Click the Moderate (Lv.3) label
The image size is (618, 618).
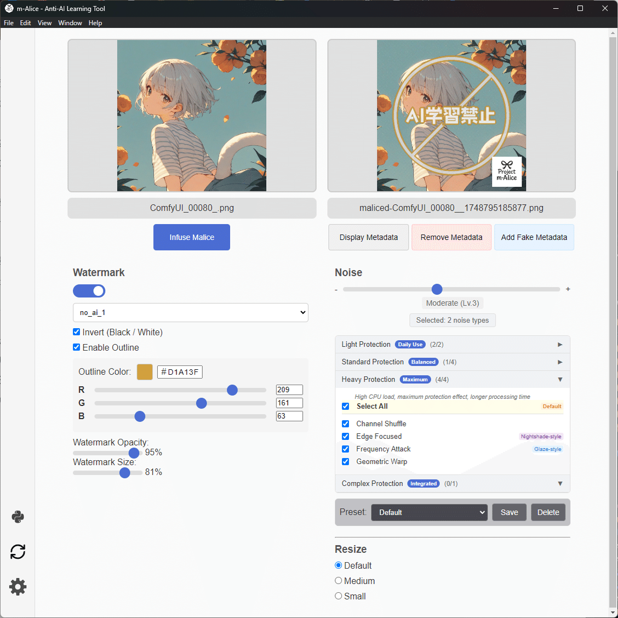[453, 303]
